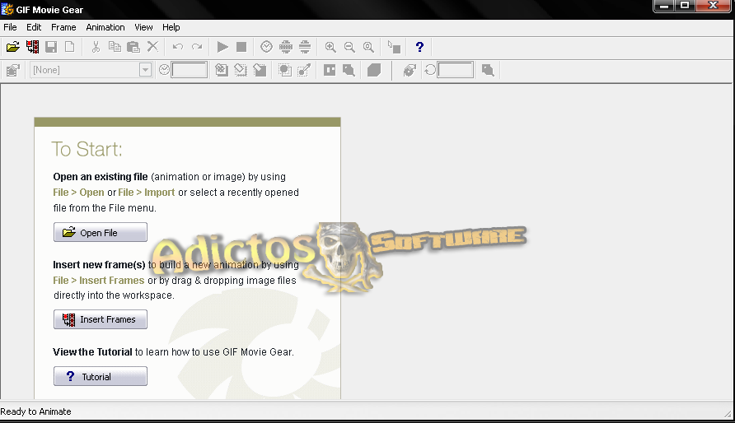The image size is (735, 423).
Task: Play the animation preview
Action: tap(222, 47)
